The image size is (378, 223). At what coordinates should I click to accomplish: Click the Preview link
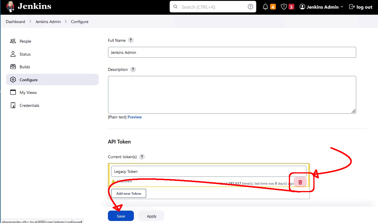point(134,117)
